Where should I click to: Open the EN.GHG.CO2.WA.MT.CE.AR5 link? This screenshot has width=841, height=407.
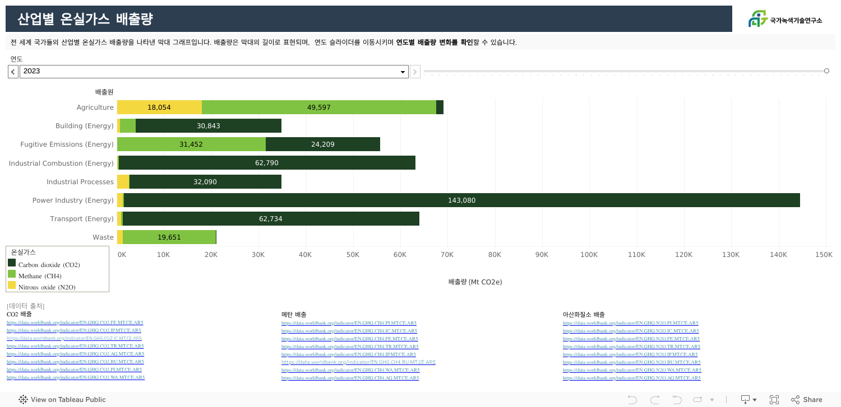click(76, 377)
